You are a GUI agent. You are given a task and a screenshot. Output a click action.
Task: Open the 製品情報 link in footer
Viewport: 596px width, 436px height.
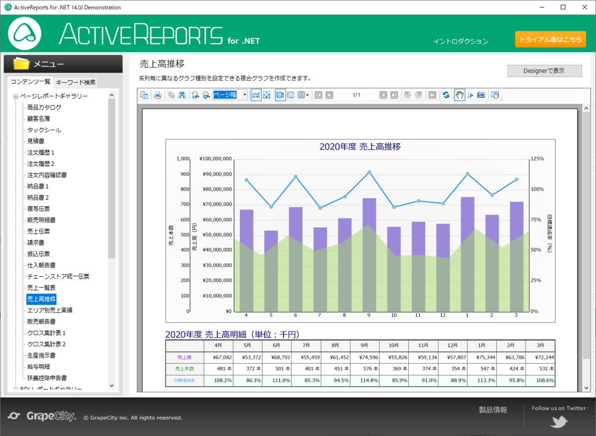[x=493, y=410]
